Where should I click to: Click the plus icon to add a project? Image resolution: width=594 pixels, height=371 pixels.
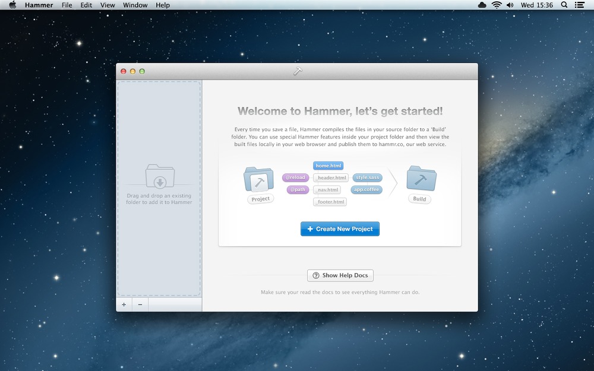pos(124,305)
